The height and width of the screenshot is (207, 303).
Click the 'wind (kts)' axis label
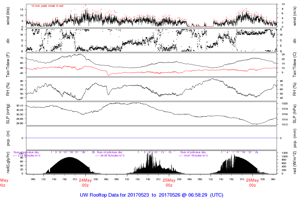point(8,15)
